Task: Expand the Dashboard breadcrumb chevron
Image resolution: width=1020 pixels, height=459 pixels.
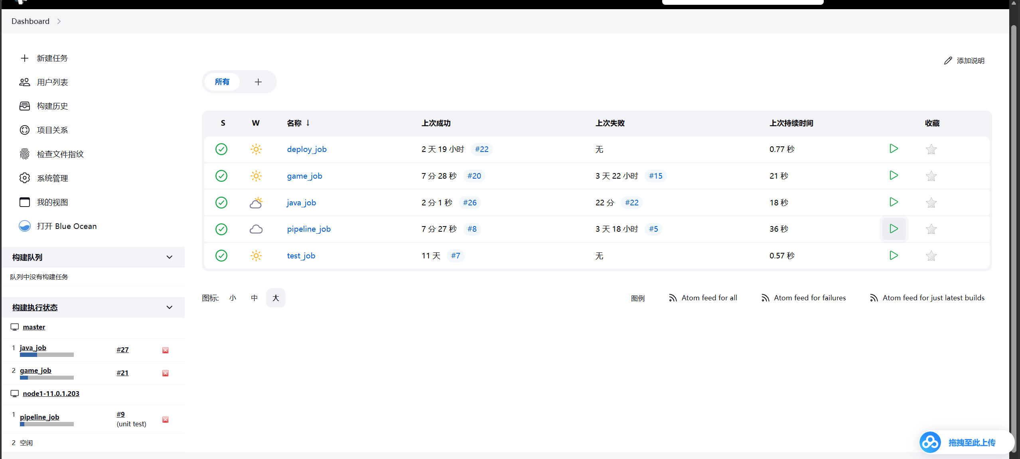Action: click(x=59, y=21)
